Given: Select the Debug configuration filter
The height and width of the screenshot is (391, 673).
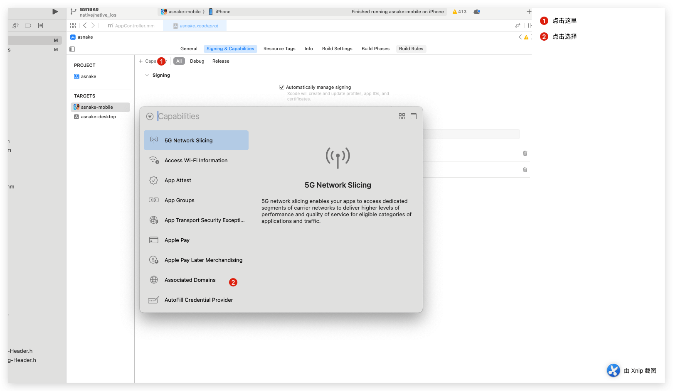Looking at the screenshot, I should [197, 61].
